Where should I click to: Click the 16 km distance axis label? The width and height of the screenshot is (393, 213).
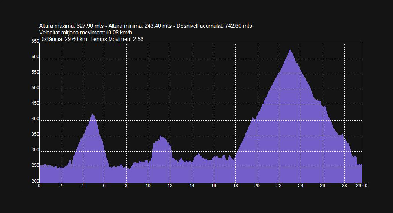(214, 186)
